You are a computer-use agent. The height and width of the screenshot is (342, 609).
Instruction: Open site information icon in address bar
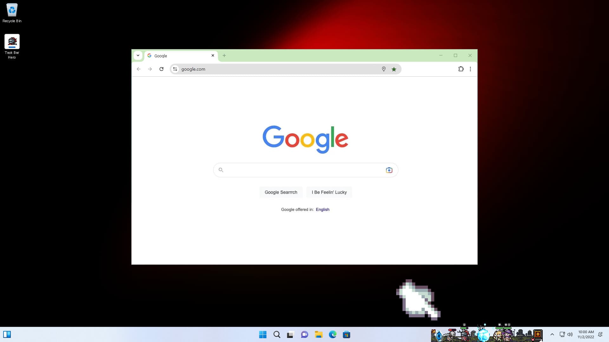(175, 69)
